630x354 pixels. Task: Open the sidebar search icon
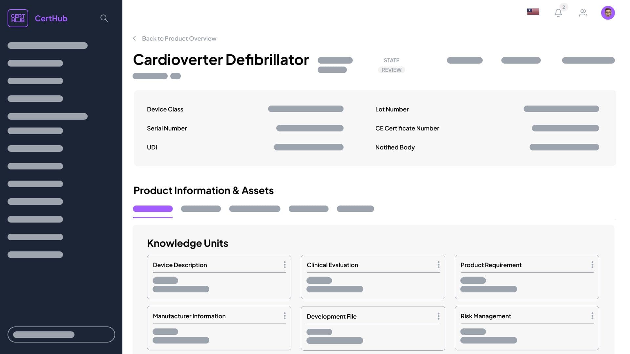pyautogui.click(x=104, y=18)
